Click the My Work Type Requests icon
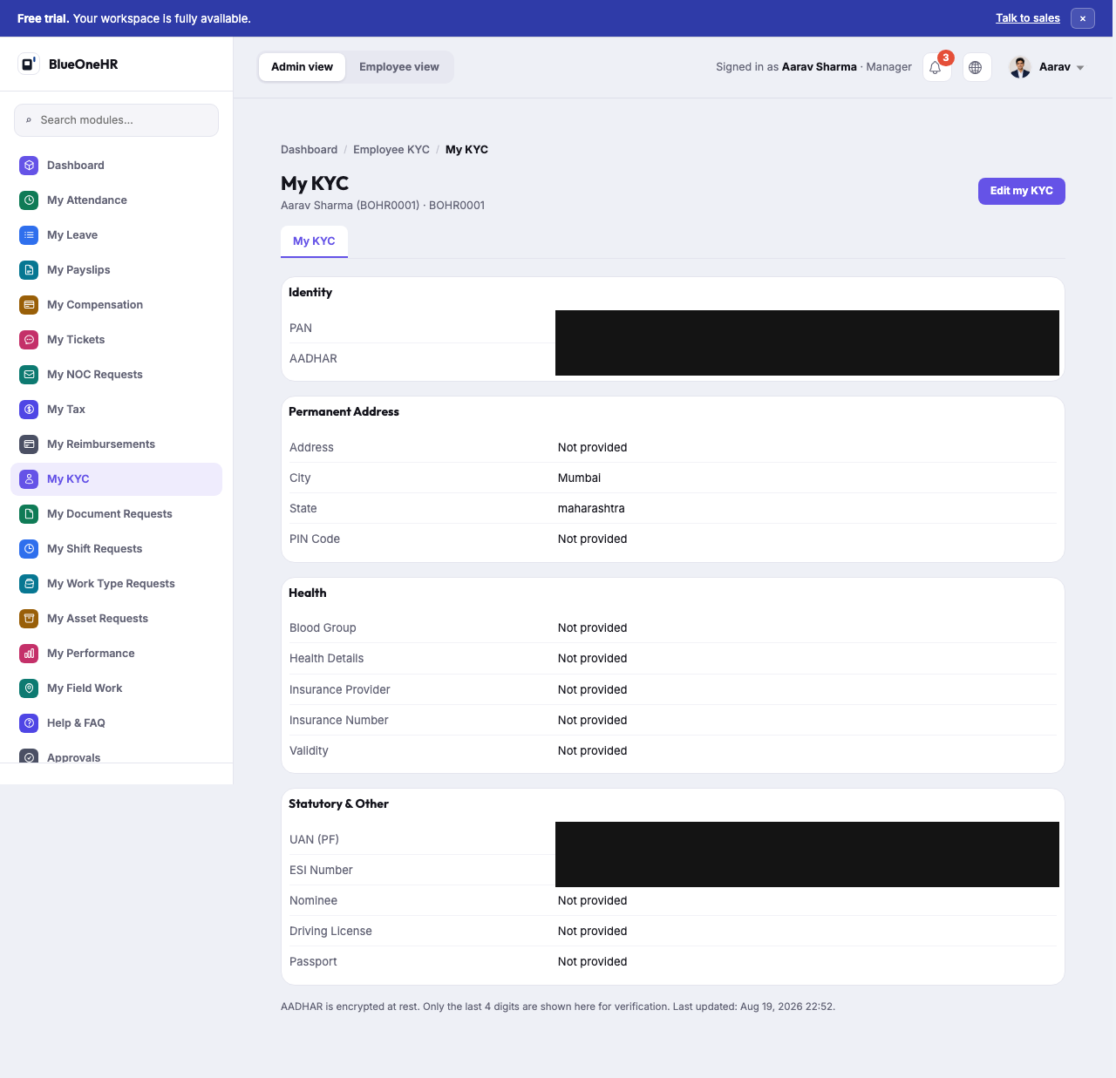Viewport: 1116px width, 1078px height. (29, 583)
